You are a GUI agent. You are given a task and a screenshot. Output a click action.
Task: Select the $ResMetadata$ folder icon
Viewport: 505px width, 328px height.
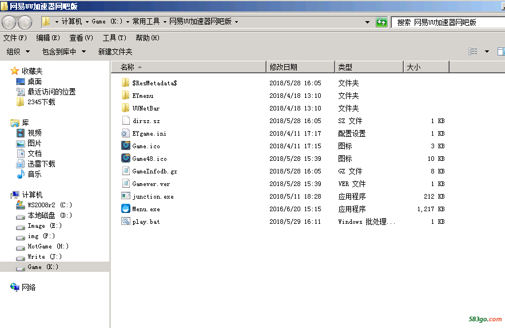pos(126,83)
